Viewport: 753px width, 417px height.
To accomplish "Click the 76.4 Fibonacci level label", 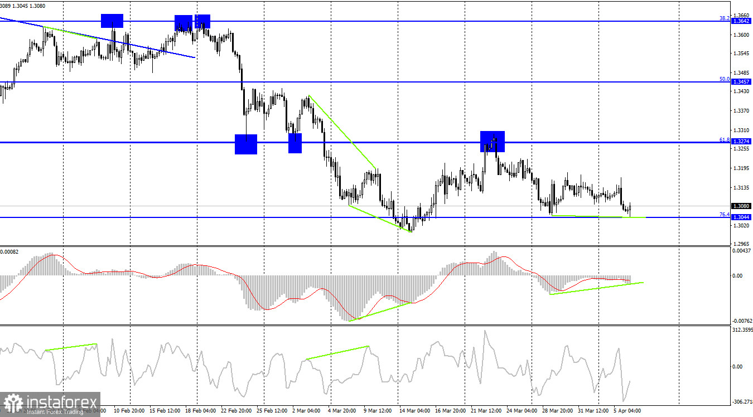I will click(725, 215).
